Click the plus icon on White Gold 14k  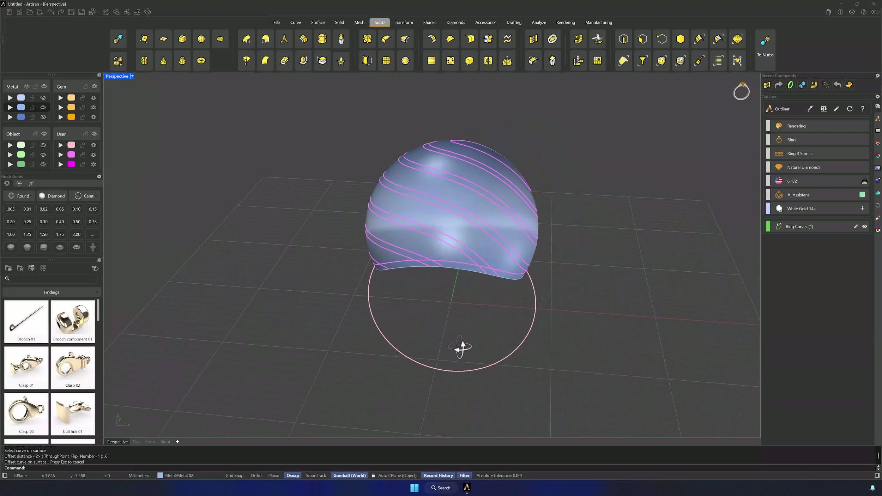pos(862,208)
